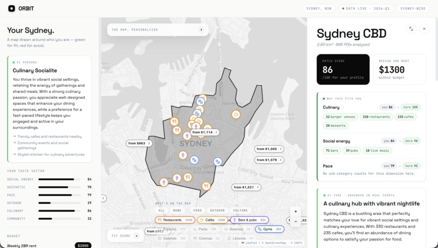The image size is (438, 248).
Task: Toggle the Restaurants layer chip
Action: pos(175,220)
